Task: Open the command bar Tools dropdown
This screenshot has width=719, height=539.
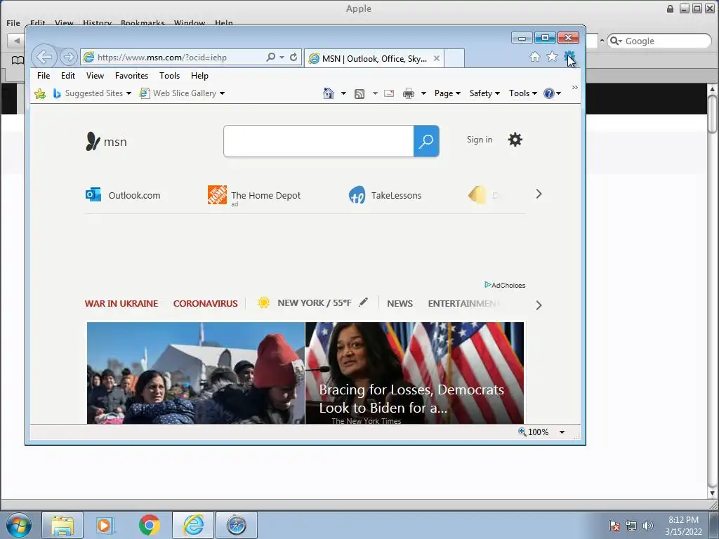Action: tap(522, 93)
